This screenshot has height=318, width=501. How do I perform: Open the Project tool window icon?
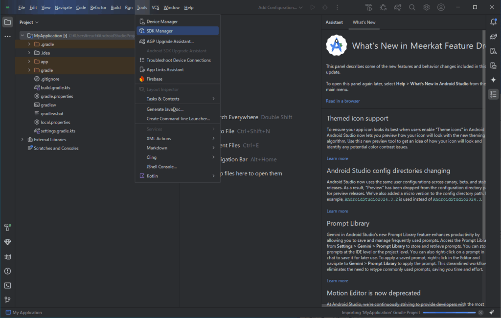[8, 22]
